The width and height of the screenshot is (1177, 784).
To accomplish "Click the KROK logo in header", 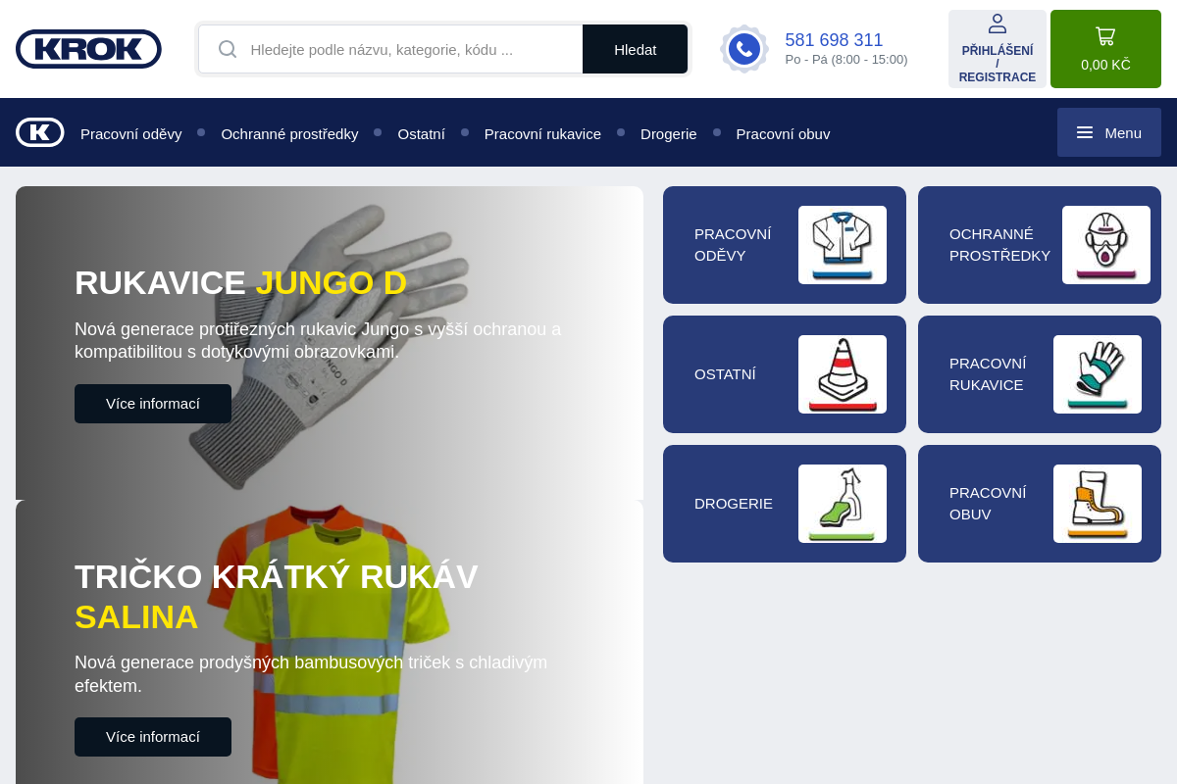I will coord(88,49).
